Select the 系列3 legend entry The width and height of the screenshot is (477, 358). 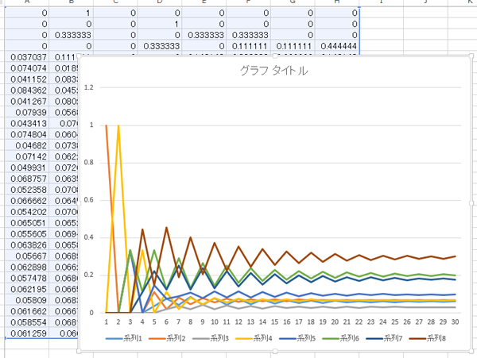pyautogui.click(x=211, y=338)
